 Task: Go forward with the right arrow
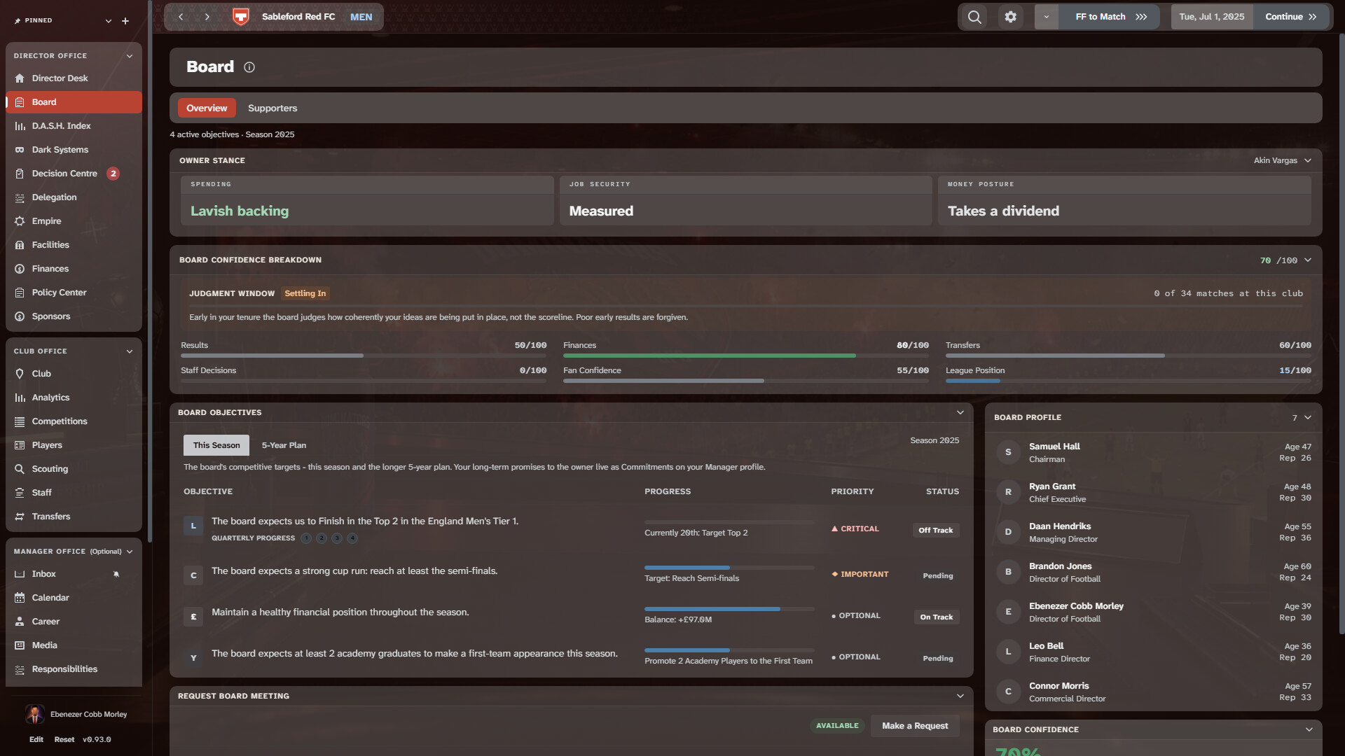pos(207,17)
